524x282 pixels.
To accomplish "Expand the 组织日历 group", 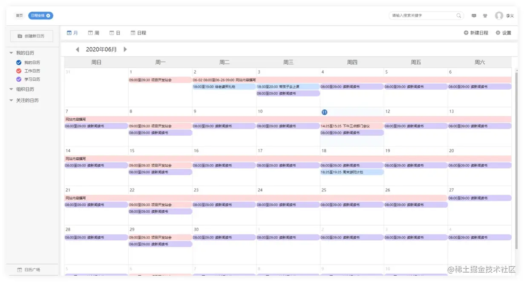I will (x=12, y=89).
